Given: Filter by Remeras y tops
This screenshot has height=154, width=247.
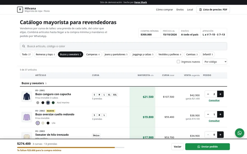Looking at the screenshot, I should 45,54.
